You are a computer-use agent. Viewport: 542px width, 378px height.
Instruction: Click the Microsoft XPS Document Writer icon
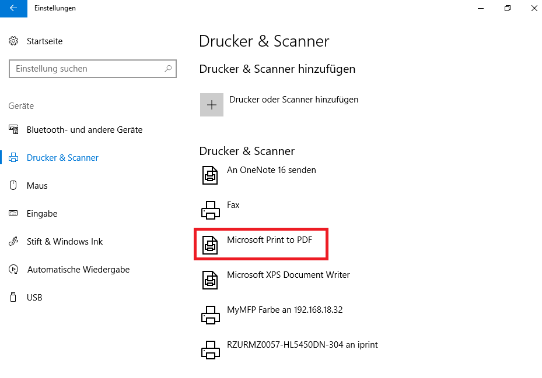210,280
